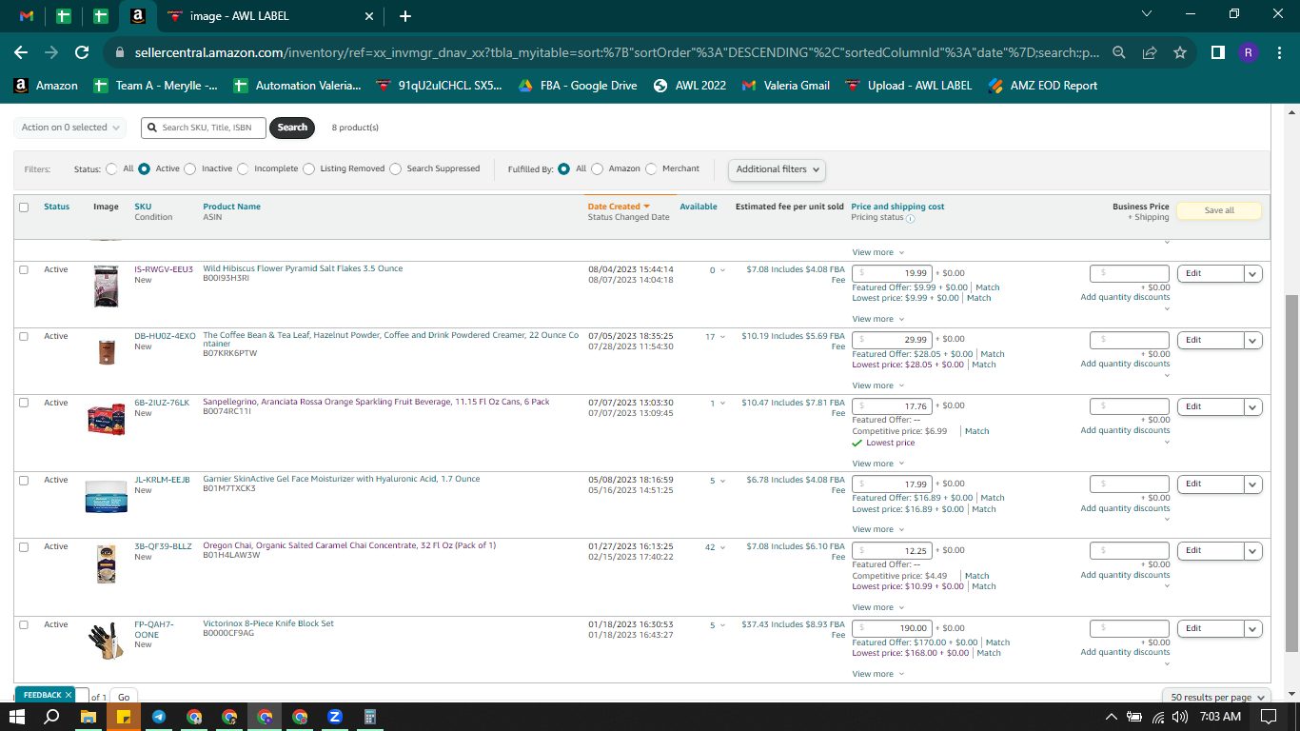Open Edit dropdown arrow for Garnier SkinActive

coord(1253,484)
